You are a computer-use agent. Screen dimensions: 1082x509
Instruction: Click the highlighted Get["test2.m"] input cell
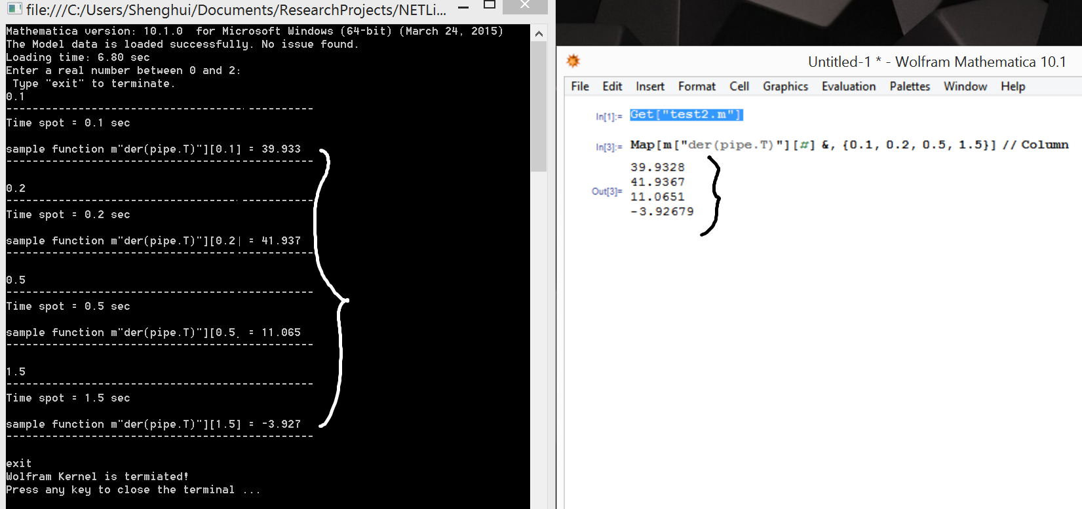tap(686, 115)
